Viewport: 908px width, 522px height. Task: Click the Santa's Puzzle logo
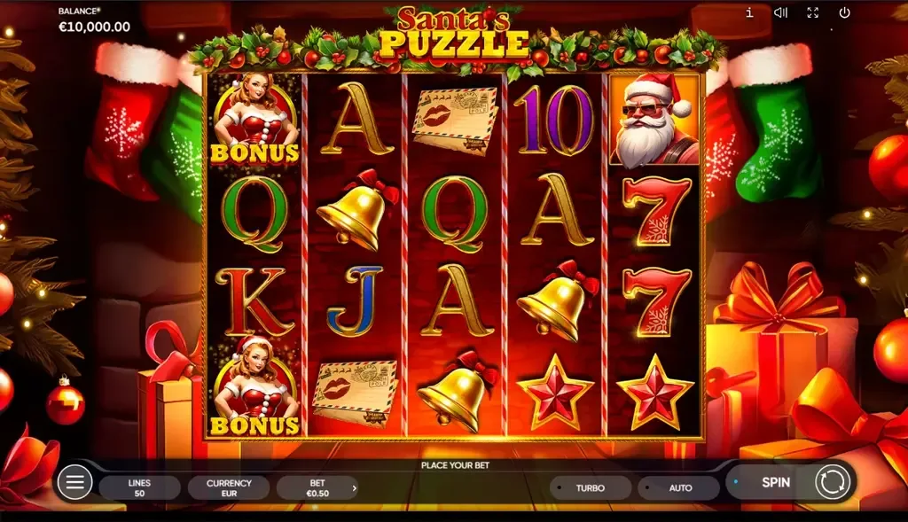(455, 34)
